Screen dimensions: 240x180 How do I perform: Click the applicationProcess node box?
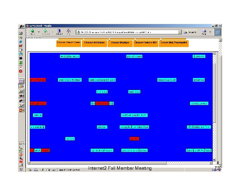click(102, 150)
